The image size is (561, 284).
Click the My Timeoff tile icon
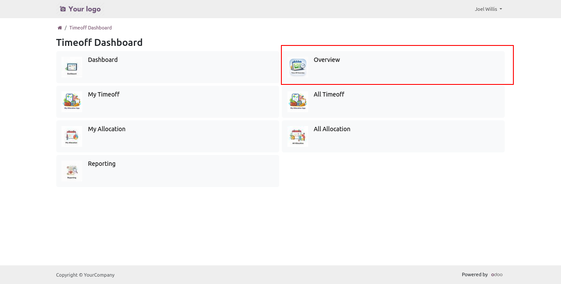coord(72,102)
